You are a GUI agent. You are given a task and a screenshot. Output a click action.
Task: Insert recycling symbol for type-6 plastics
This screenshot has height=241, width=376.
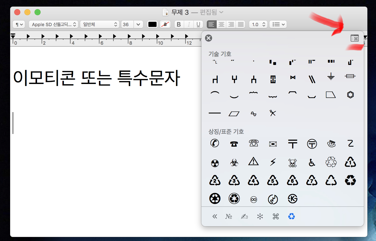tap(293, 180)
